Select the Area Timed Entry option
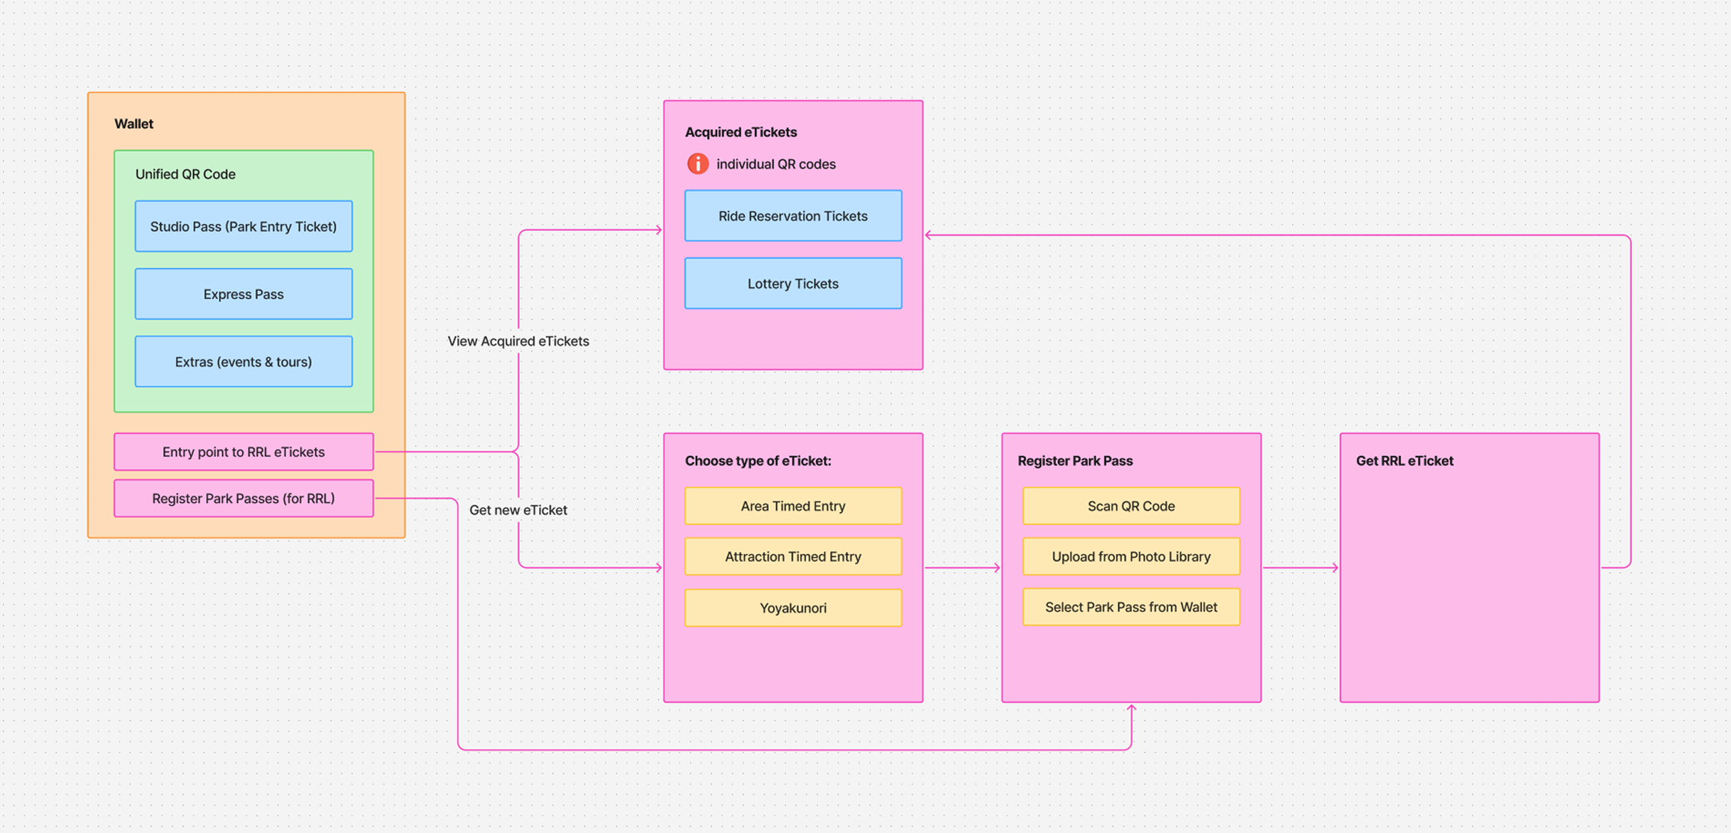The height and width of the screenshot is (833, 1731). pos(793,507)
